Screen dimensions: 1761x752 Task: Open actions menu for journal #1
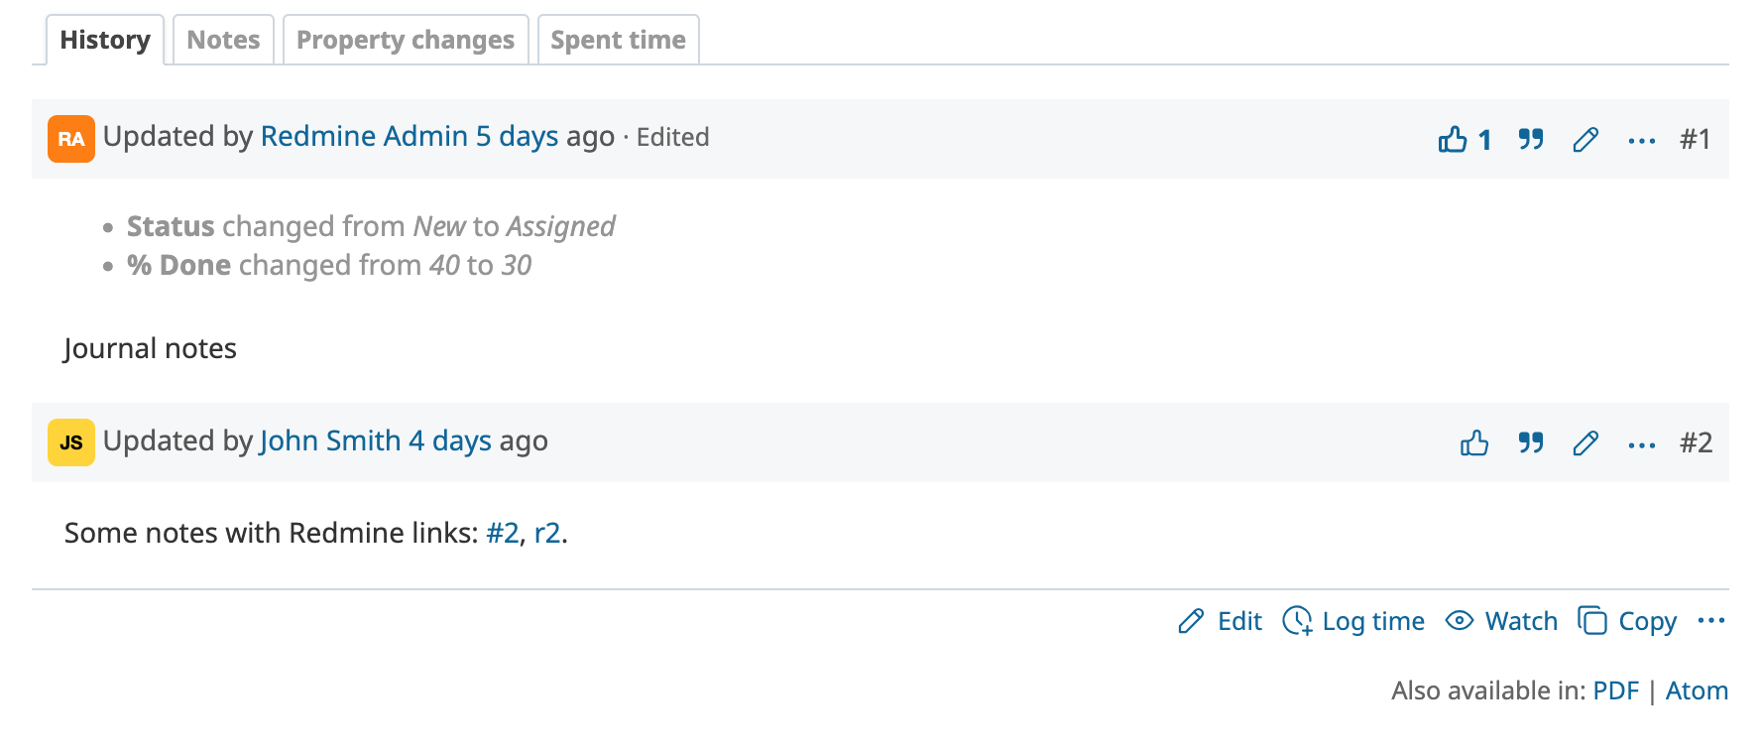[1641, 140]
